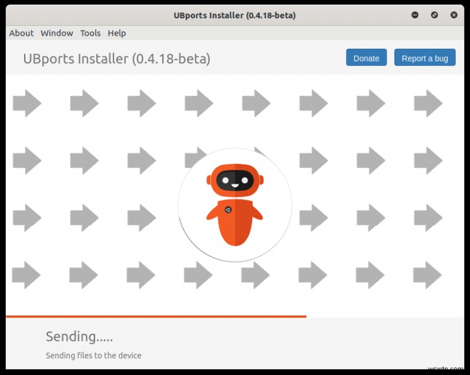470x375 pixels.
Task: Click the Report a bug button
Action: 425,58
